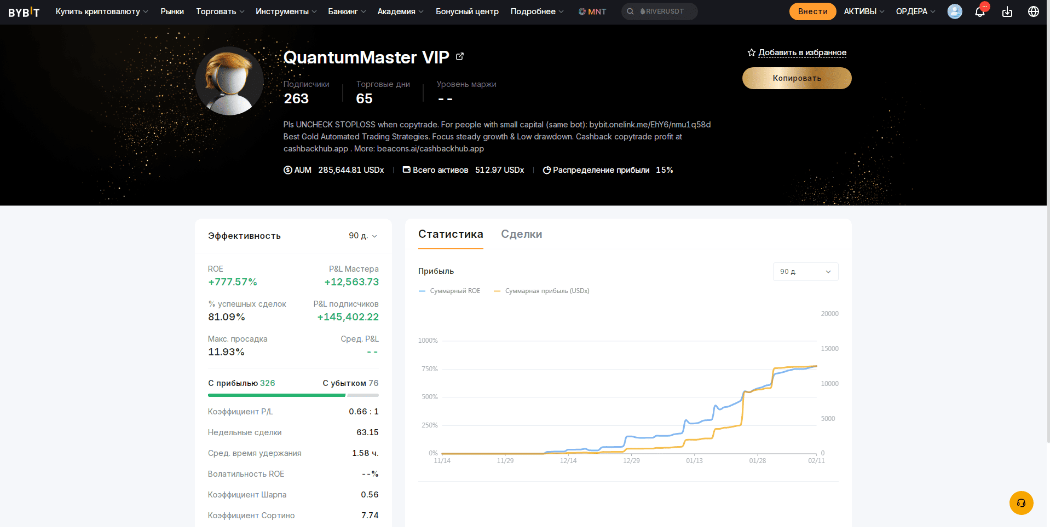Click the С убытком 76 label
The width and height of the screenshot is (1050, 527).
click(350, 383)
